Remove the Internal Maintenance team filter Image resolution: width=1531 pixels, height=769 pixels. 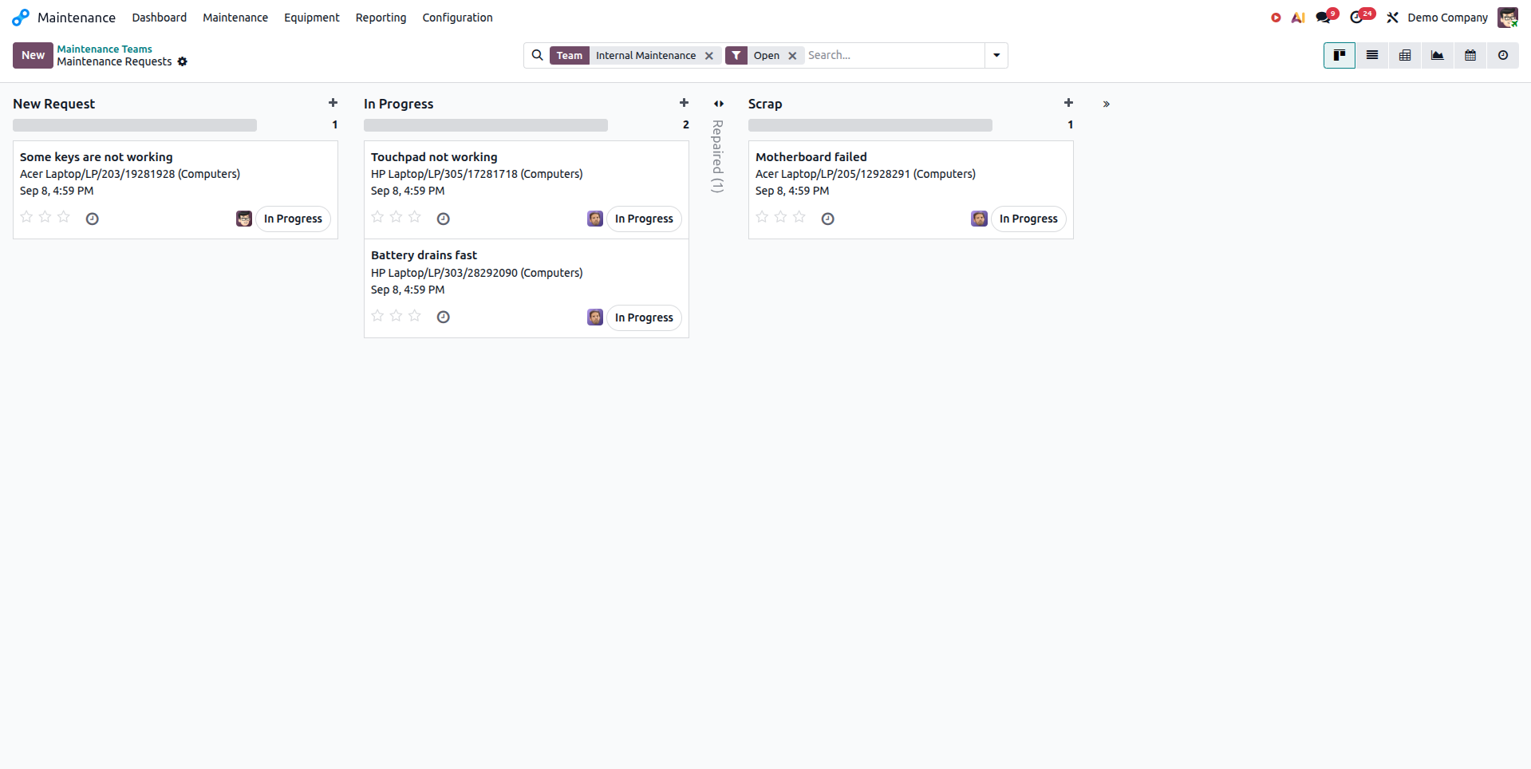[709, 56]
